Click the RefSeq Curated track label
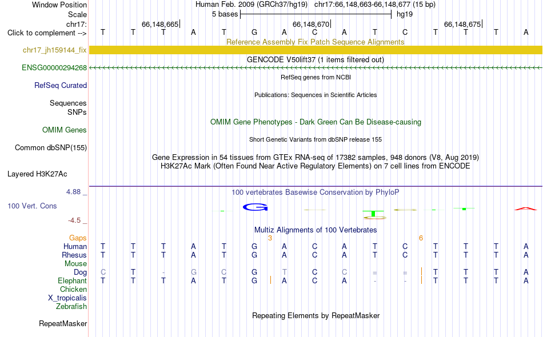Screen dimensions: 543x337 coord(60,86)
